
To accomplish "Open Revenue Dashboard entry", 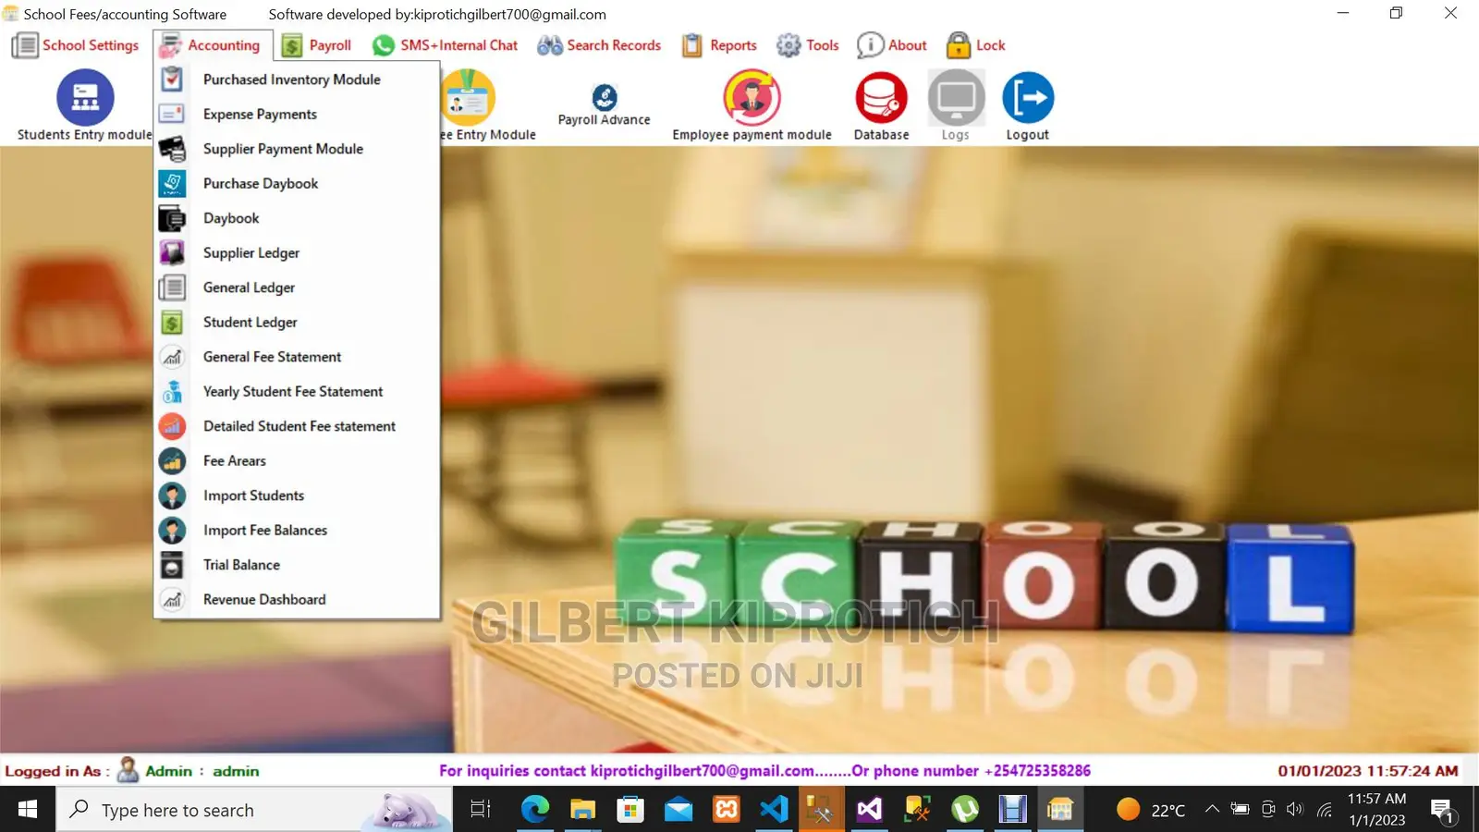I will 297,599.
